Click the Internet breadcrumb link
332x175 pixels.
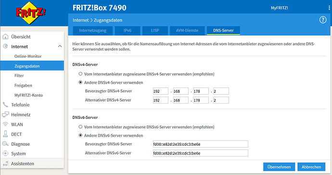(81, 20)
